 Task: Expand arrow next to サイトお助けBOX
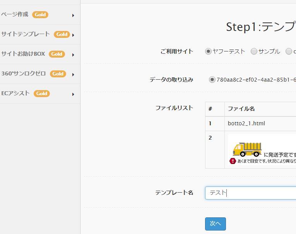tap(73, 55)
